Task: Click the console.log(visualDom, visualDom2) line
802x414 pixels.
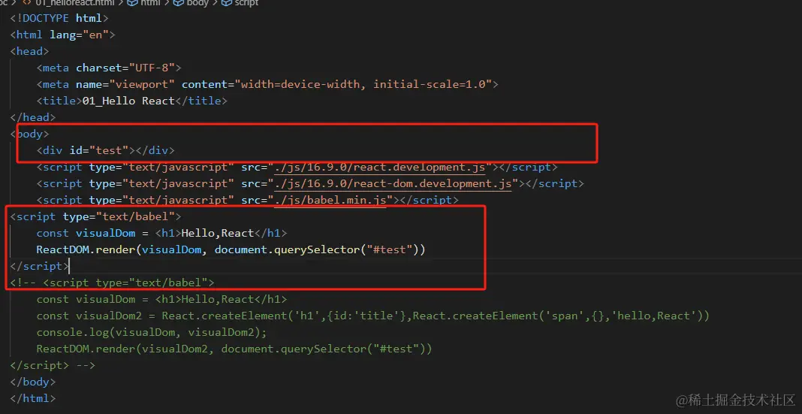Action: (152, 332)
